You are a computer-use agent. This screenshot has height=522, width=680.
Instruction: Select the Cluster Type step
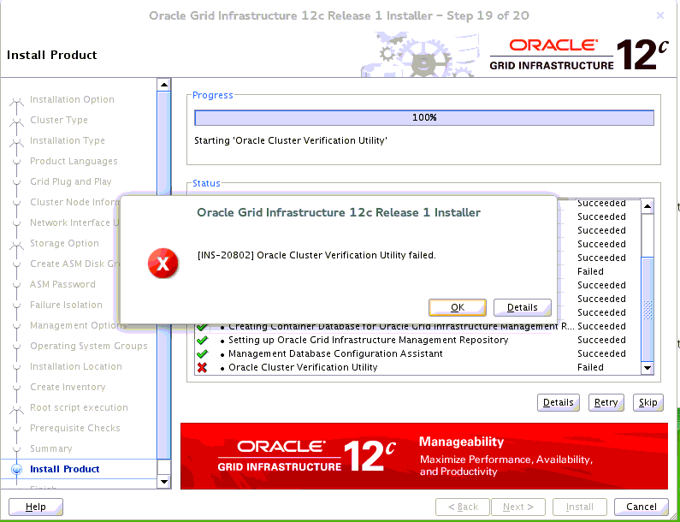[x=59, y=120]
